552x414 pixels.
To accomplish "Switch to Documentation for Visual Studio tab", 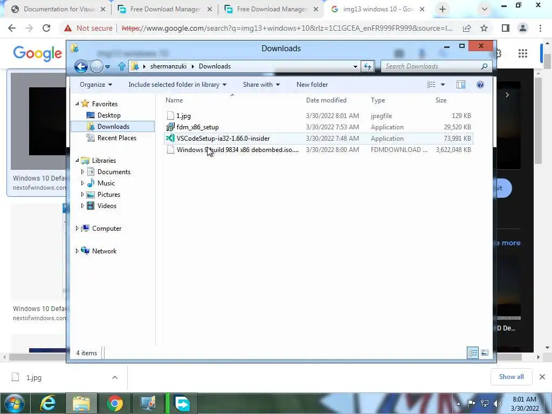I will (x=58, y=9).
